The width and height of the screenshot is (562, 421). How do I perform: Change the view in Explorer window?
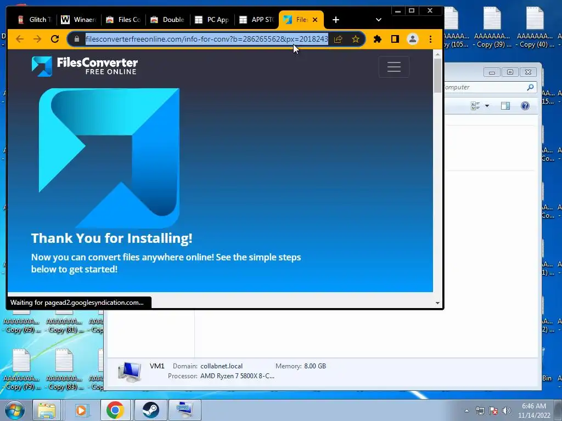point(475,106)
